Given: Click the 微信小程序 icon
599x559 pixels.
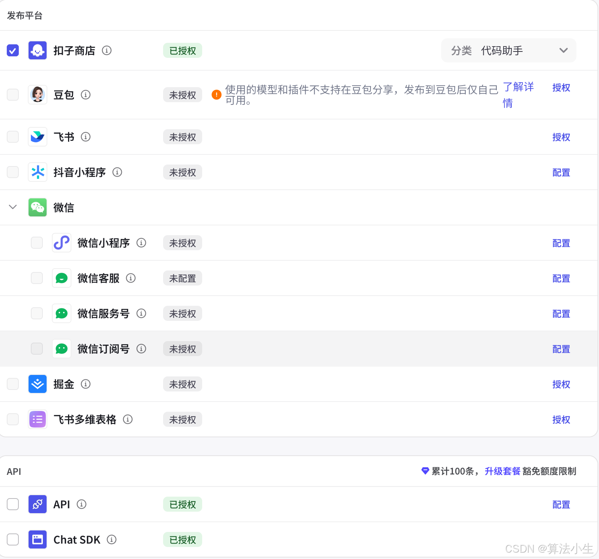Looking at the screenshot, I should pos(62,243).
